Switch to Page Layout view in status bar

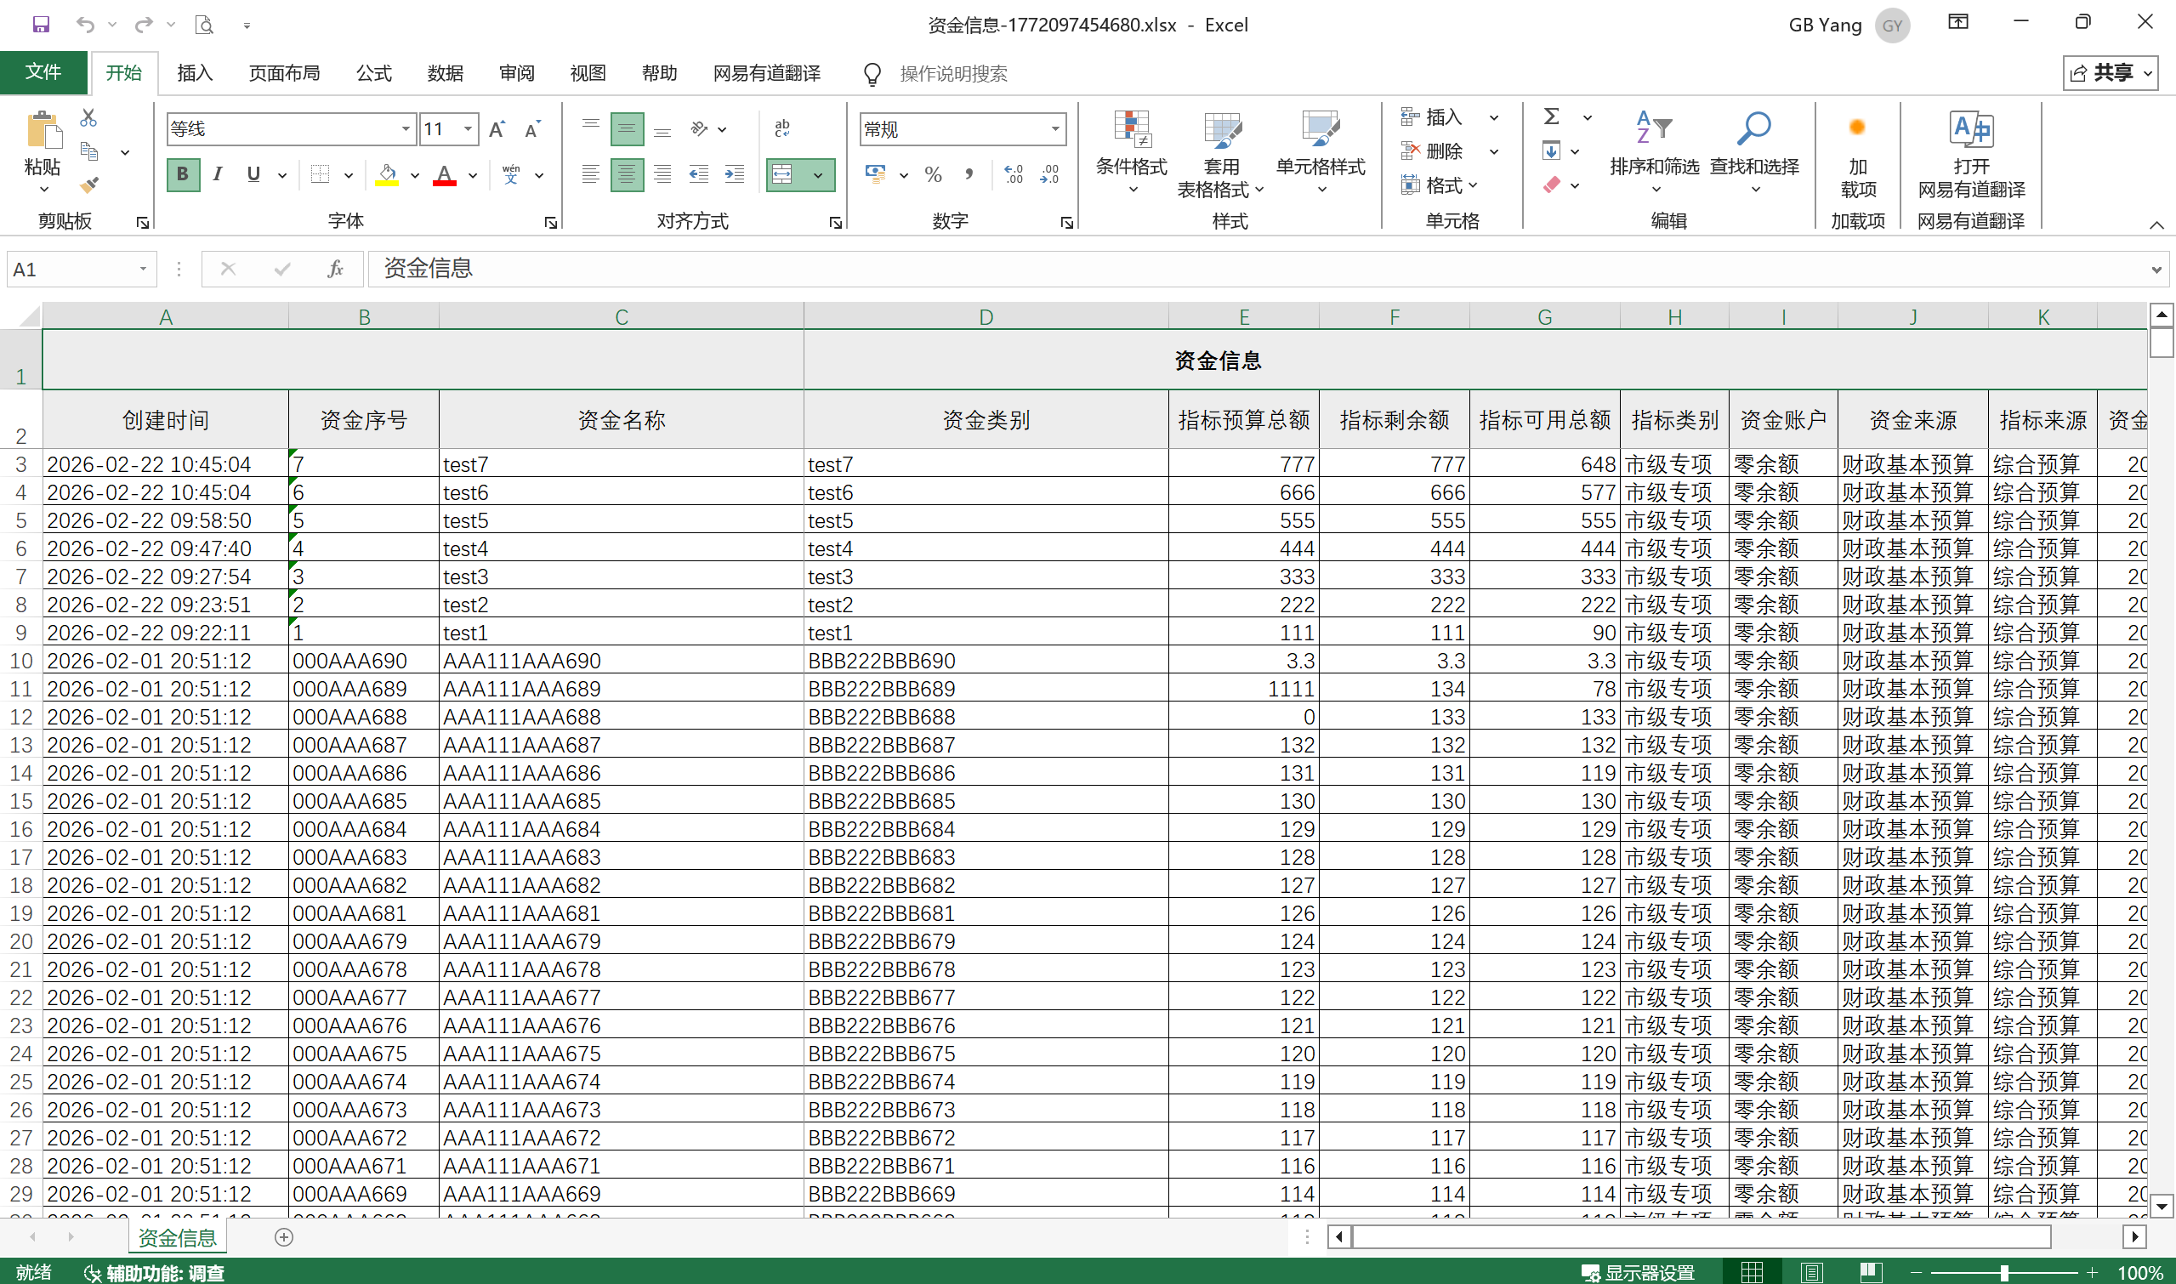coord(1811,1273)
